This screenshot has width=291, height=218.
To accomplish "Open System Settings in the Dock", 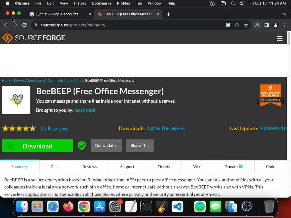I will tap(115, 206).
